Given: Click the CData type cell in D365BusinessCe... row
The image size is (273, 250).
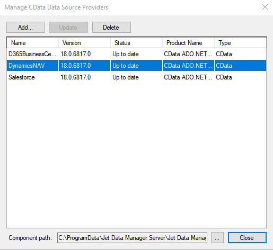Looking at the screenshot, I should click(224, 54).
